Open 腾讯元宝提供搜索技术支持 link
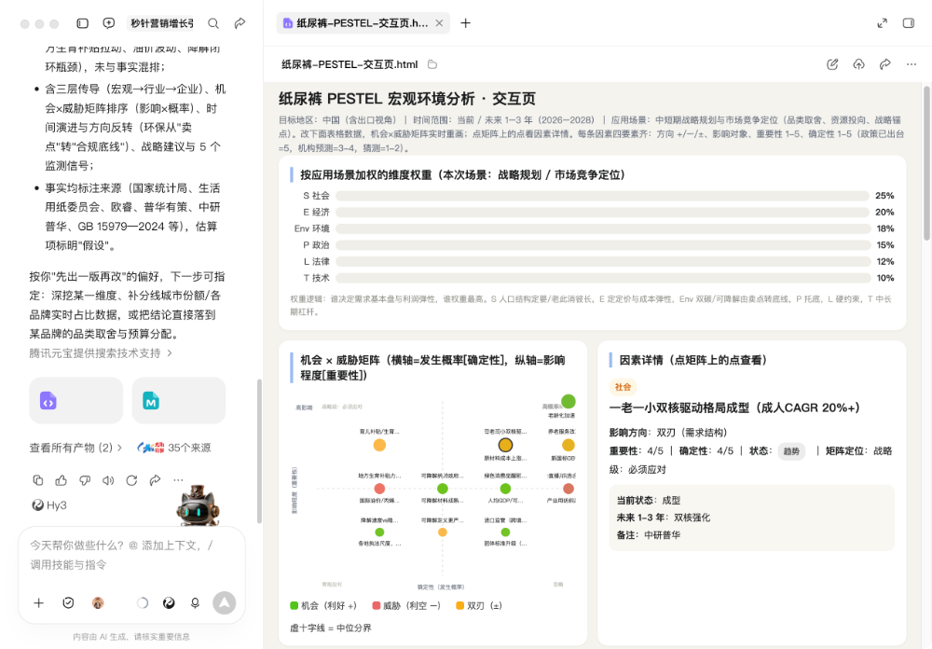932x649 pixels. tap(101, 353)
